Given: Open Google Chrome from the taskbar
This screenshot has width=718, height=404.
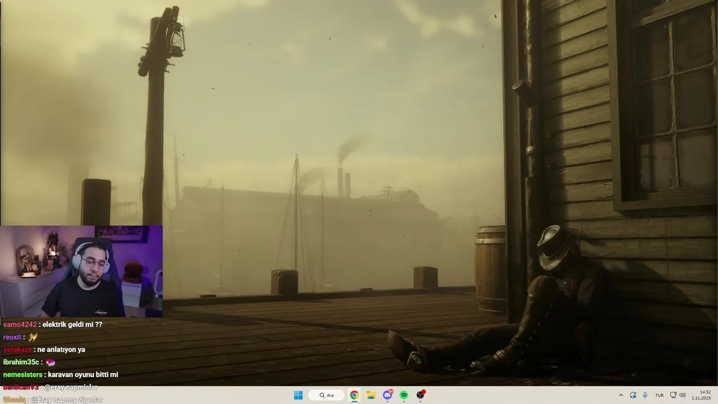Looking at the screenshot, I should pos(355,395).
